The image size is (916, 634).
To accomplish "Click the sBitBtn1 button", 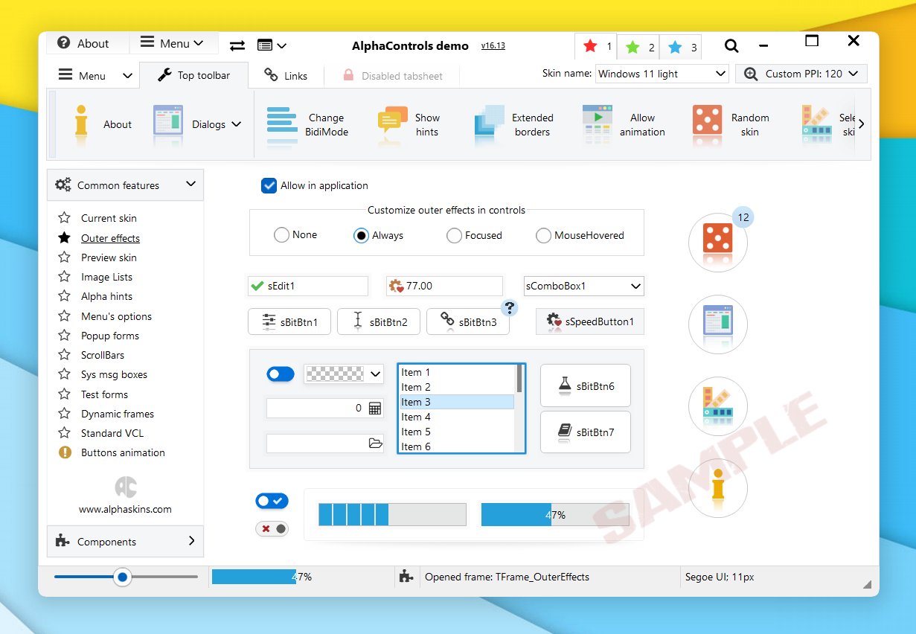I will 290,321.
